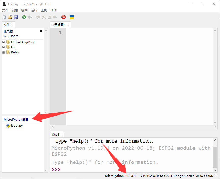Click local file list scrollbar down arrow
Screen dimensions: 220x179
(x=46, y=112)
